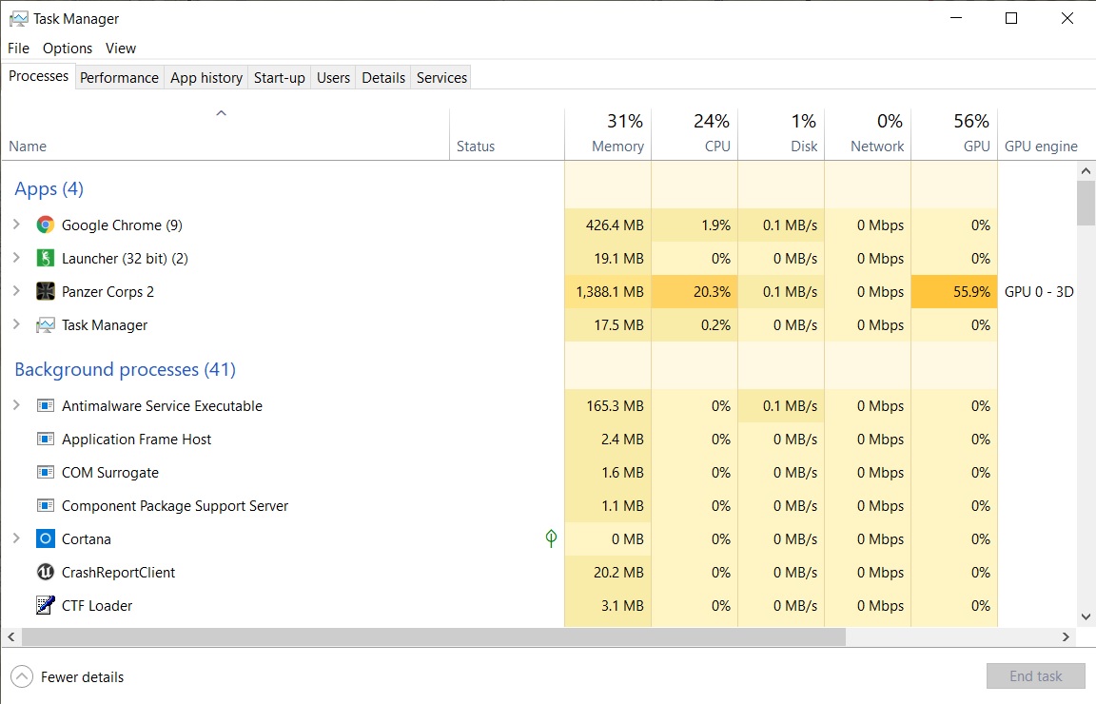Sort processes by GPU column header
Screen dimensions: 1096x704
pyautogui.click(x=955, y=134)
